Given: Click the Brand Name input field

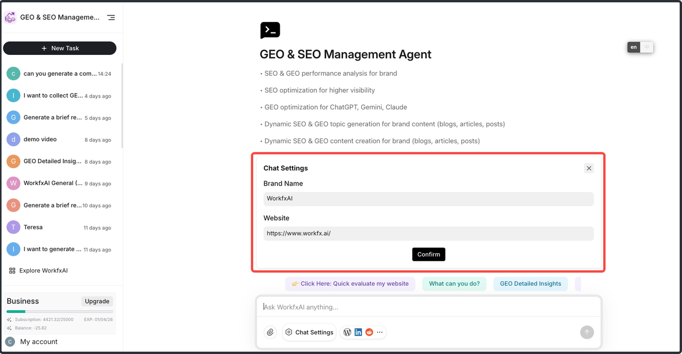Looking at the screenshot, I should pyautogui.click(x=428, y=199).
